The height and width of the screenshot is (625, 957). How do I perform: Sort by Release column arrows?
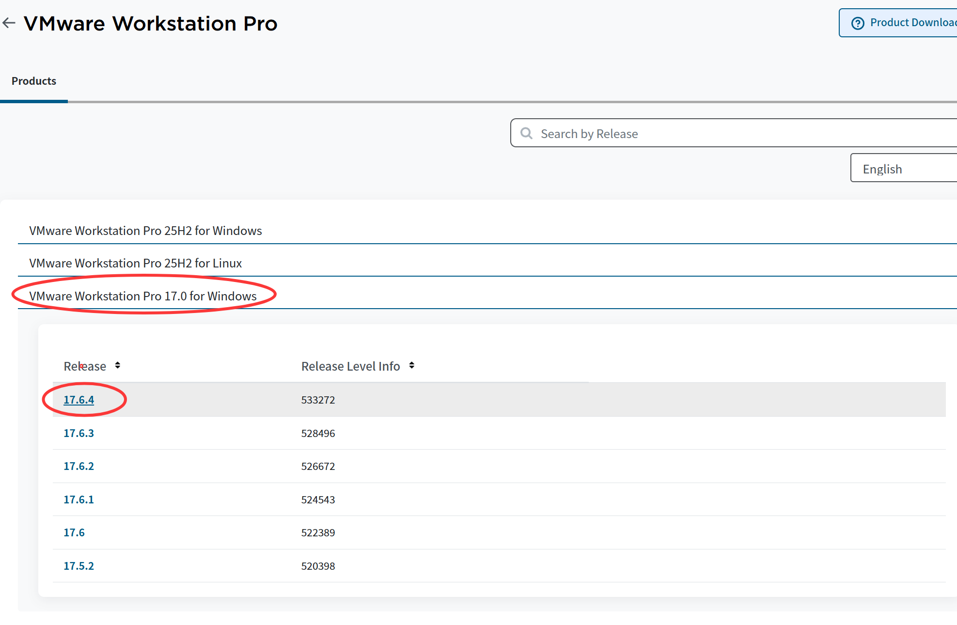tap(118, 365)
